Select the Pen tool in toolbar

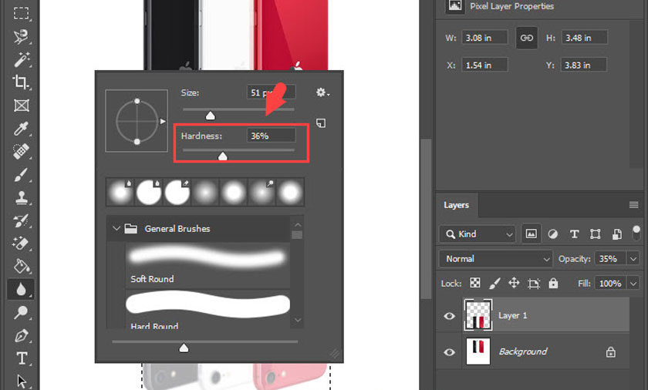[x=22, y=336]
